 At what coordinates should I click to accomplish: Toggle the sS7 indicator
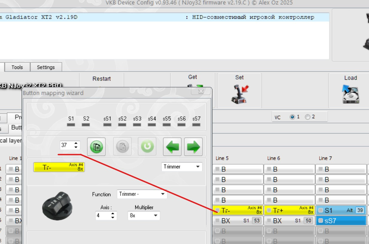[196, 125]
